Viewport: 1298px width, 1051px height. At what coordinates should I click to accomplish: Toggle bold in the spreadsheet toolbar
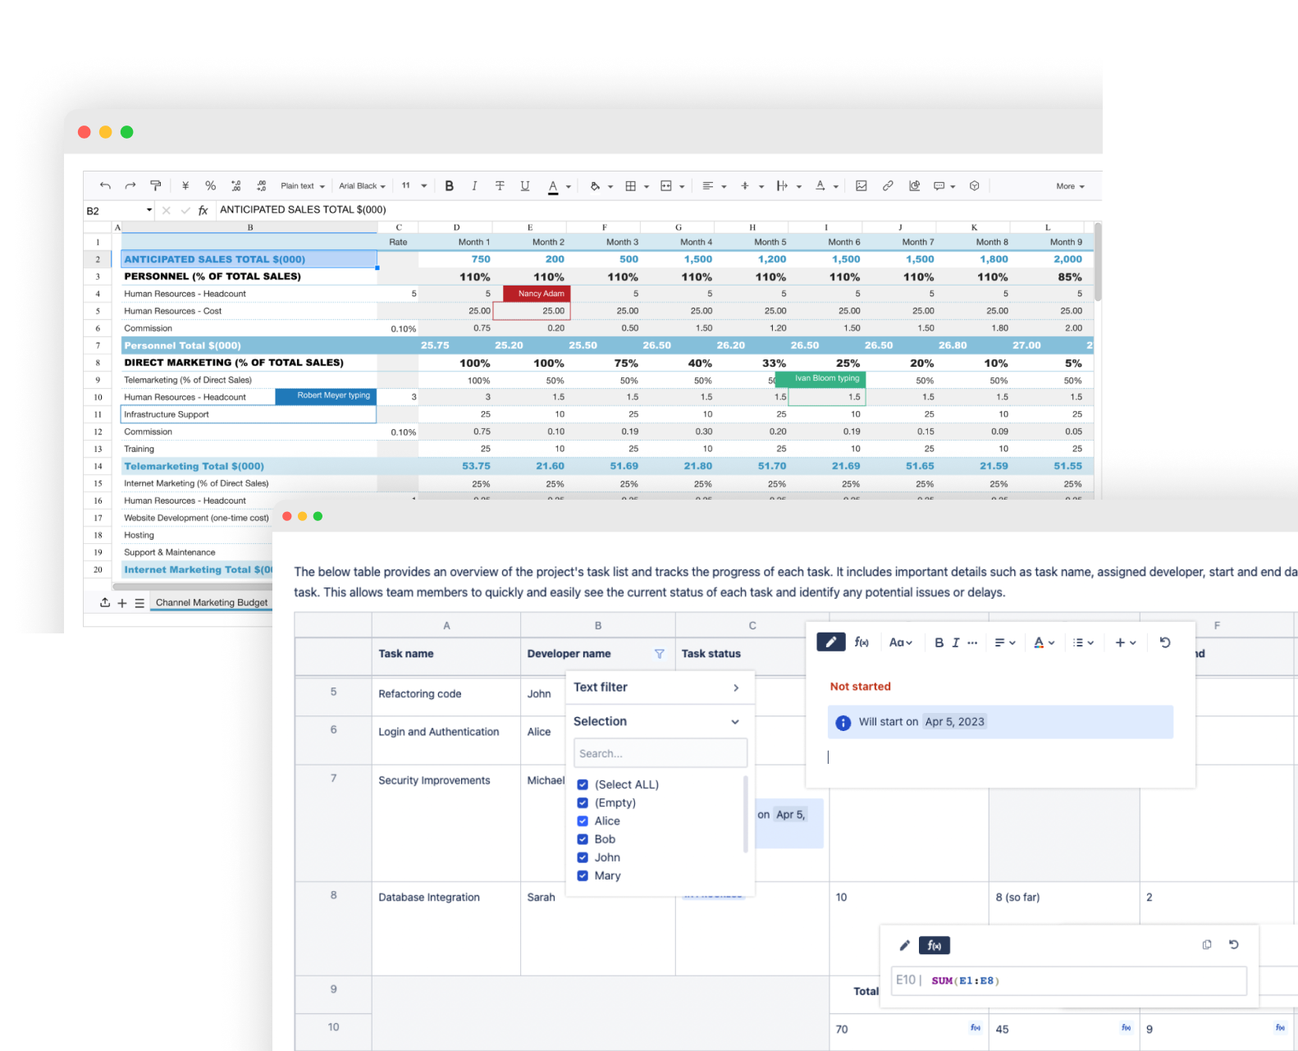pos(449,186)
